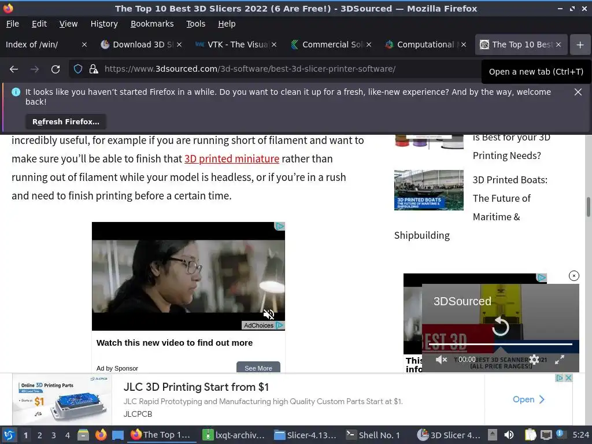The image size is (592, 444).
Task: Click 'See More' on sponsor ad
Action: coord(258,368)
